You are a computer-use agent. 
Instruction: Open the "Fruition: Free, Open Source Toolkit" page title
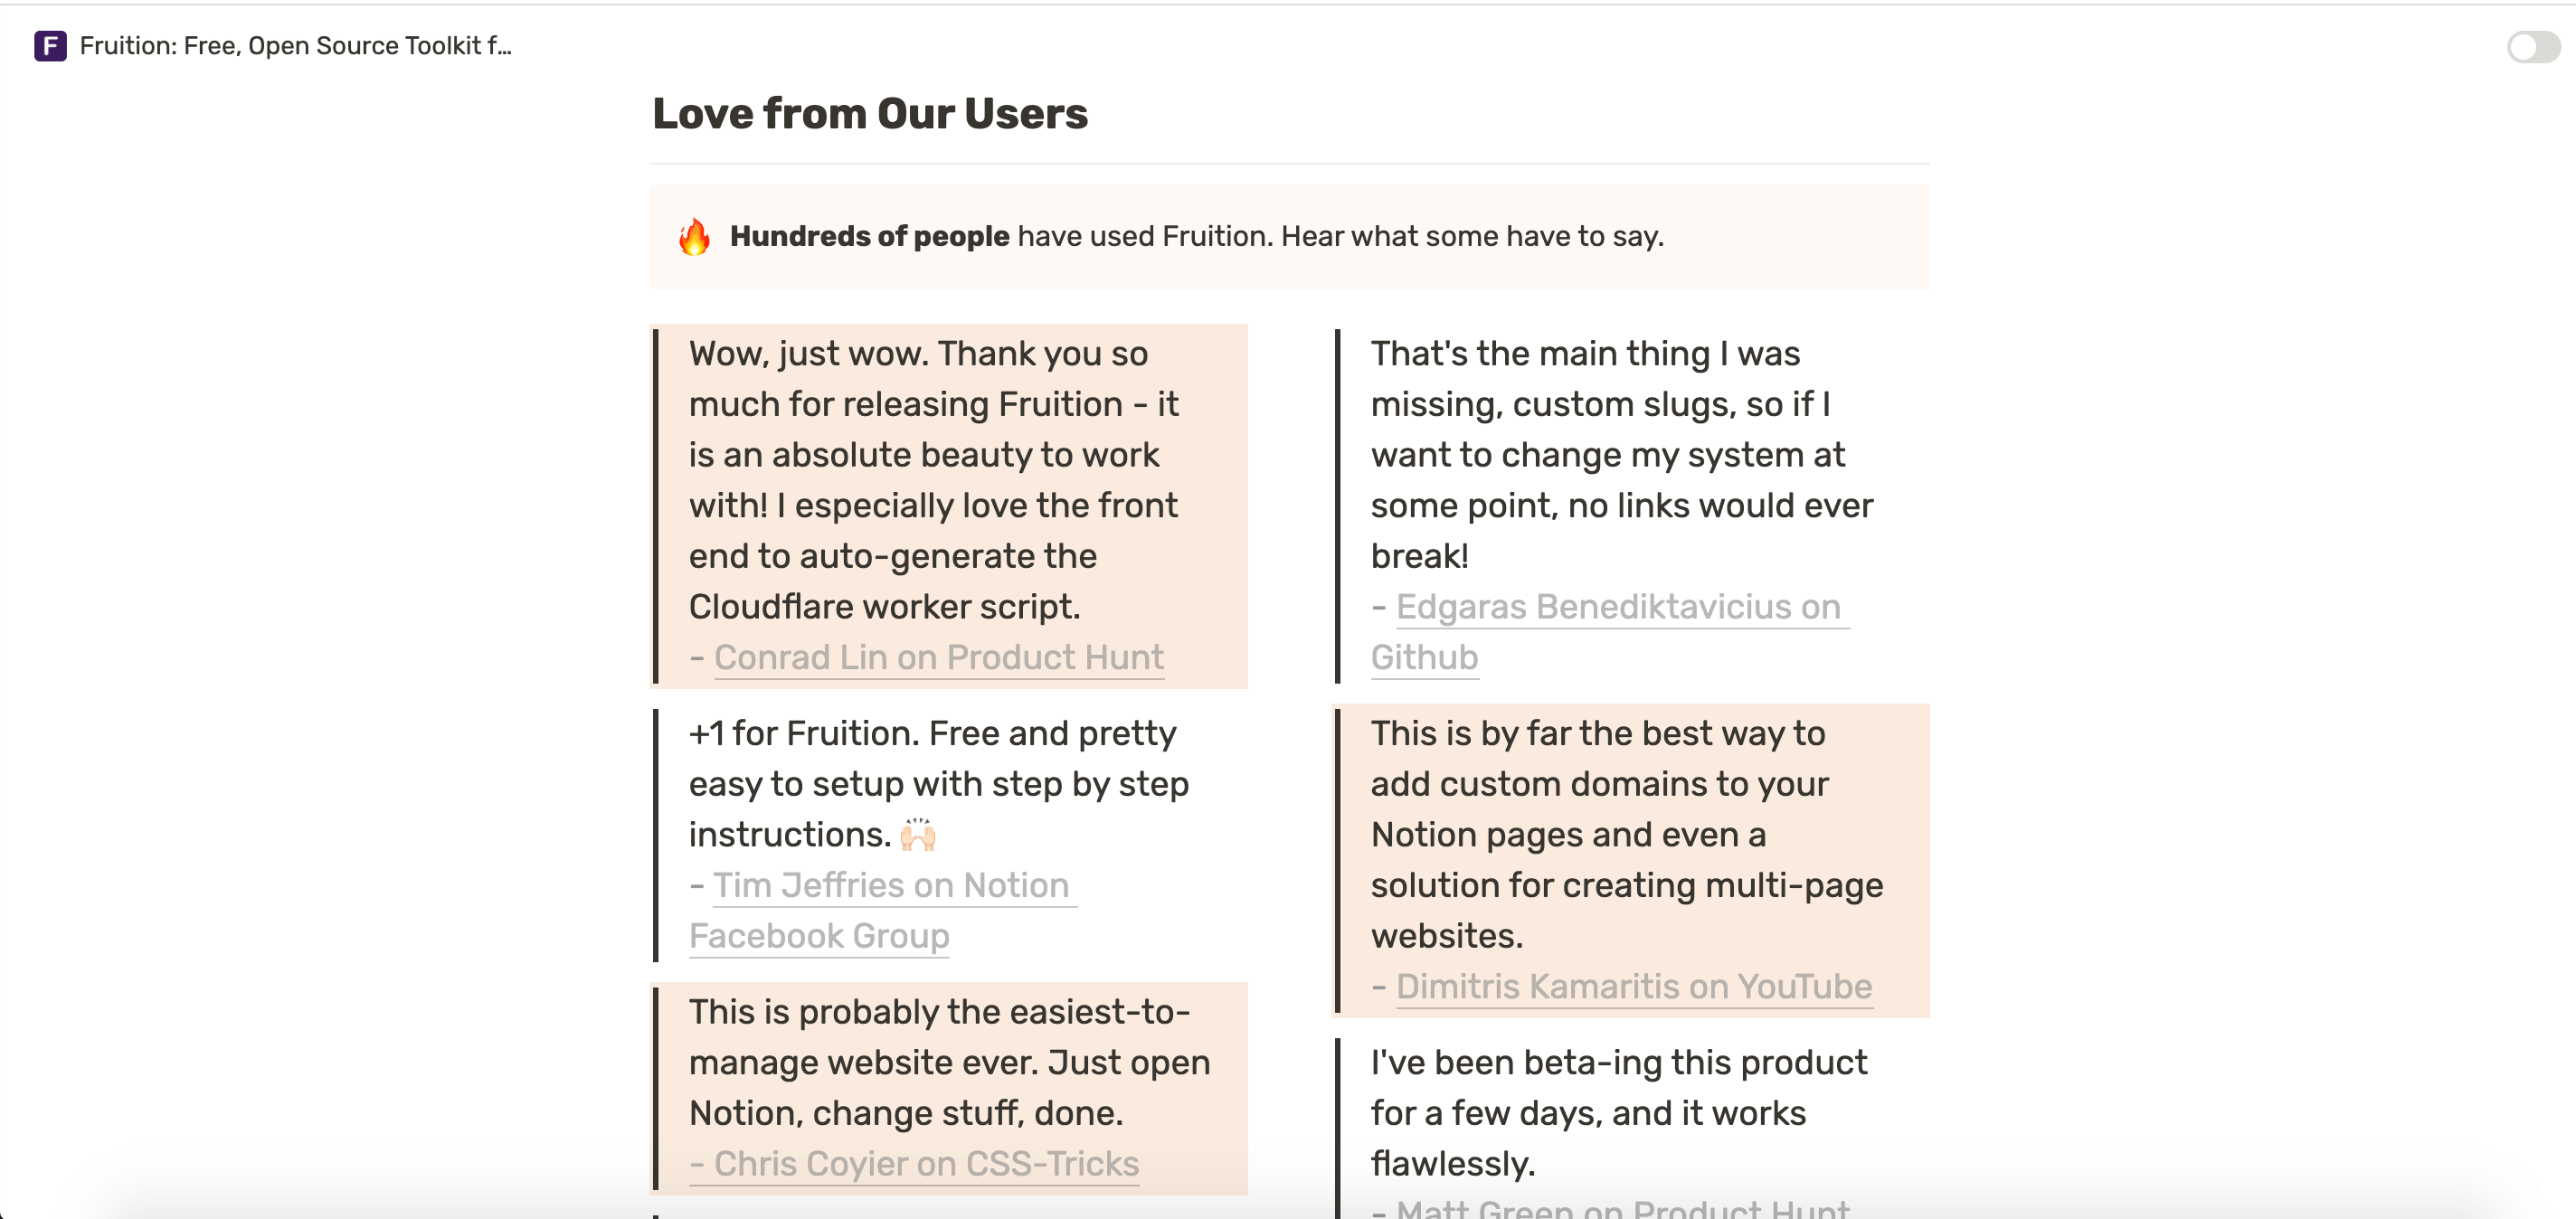pos(295,45)
